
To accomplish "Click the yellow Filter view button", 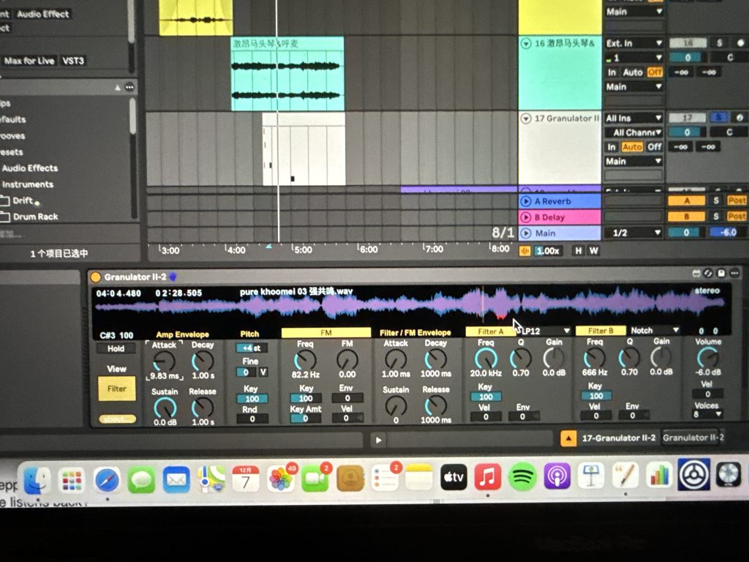I will (x=117, y=389).
